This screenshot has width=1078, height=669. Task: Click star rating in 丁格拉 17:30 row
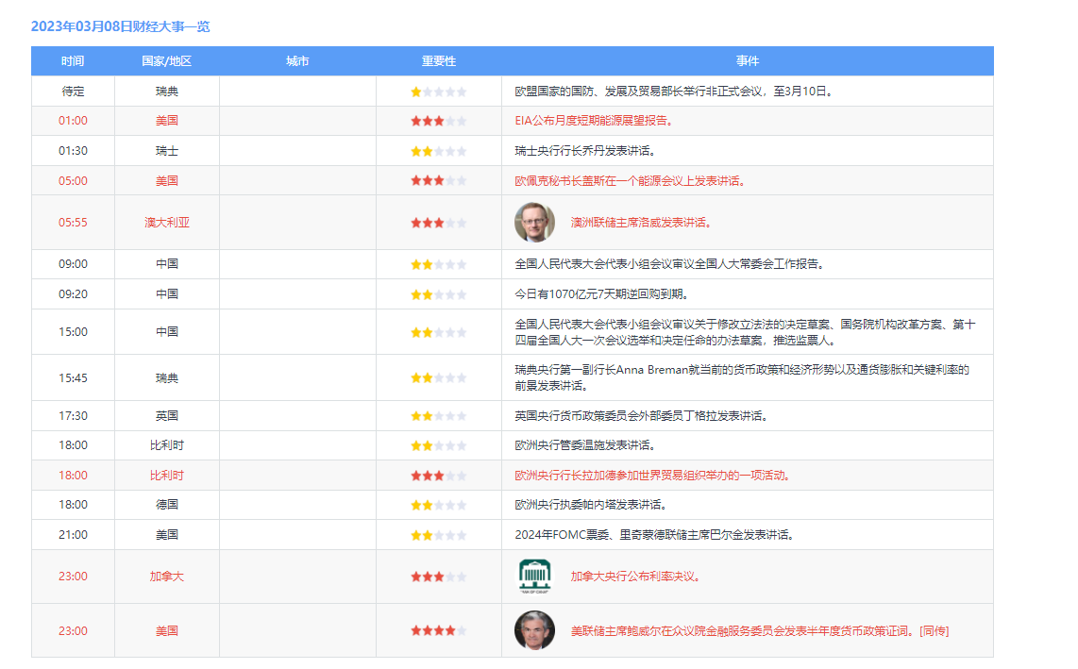439,416
